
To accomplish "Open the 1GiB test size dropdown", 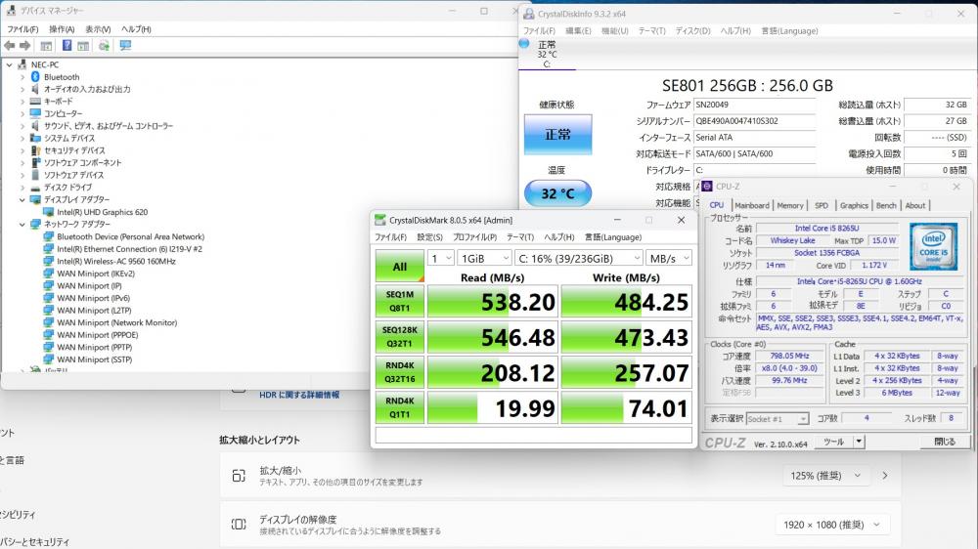I will coord(485,258).
